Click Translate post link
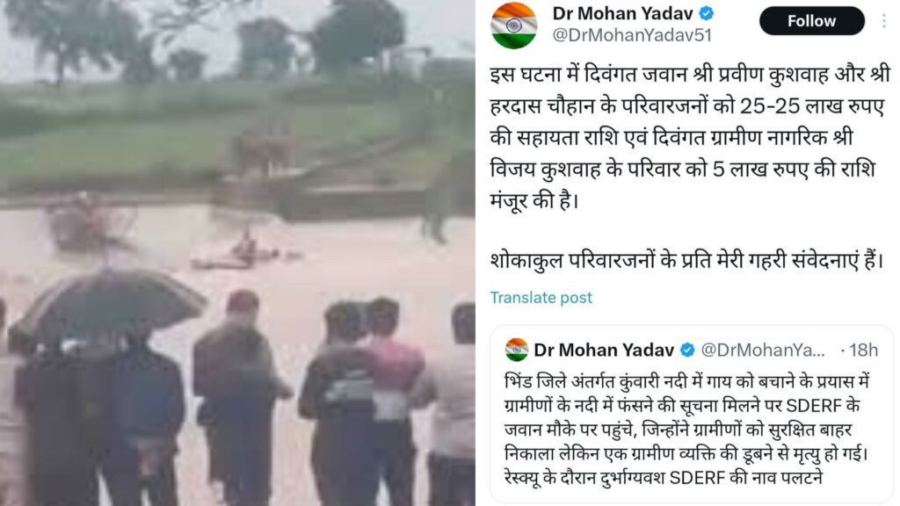900x506 pixels. [x=541, y=298]
